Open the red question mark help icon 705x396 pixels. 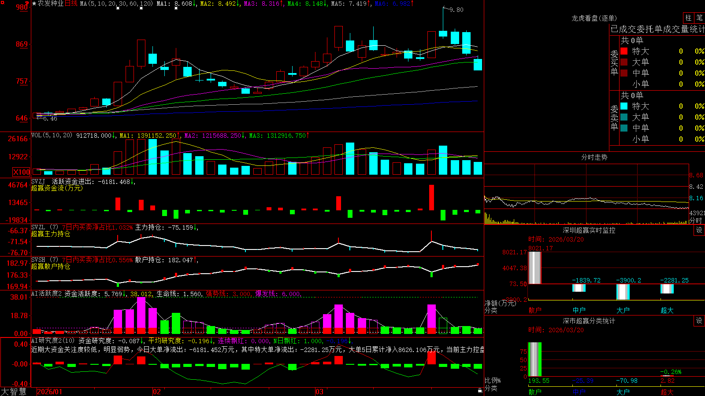pos(27,4)
